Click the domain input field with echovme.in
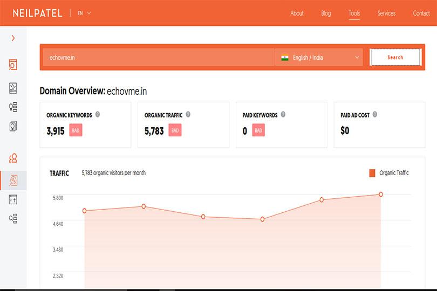The image size is (437, 291). coord(158,57)
